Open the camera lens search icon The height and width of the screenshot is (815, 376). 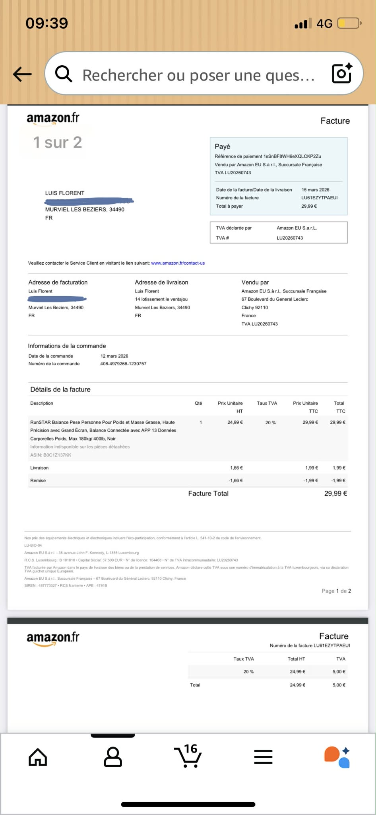(341, 73)
